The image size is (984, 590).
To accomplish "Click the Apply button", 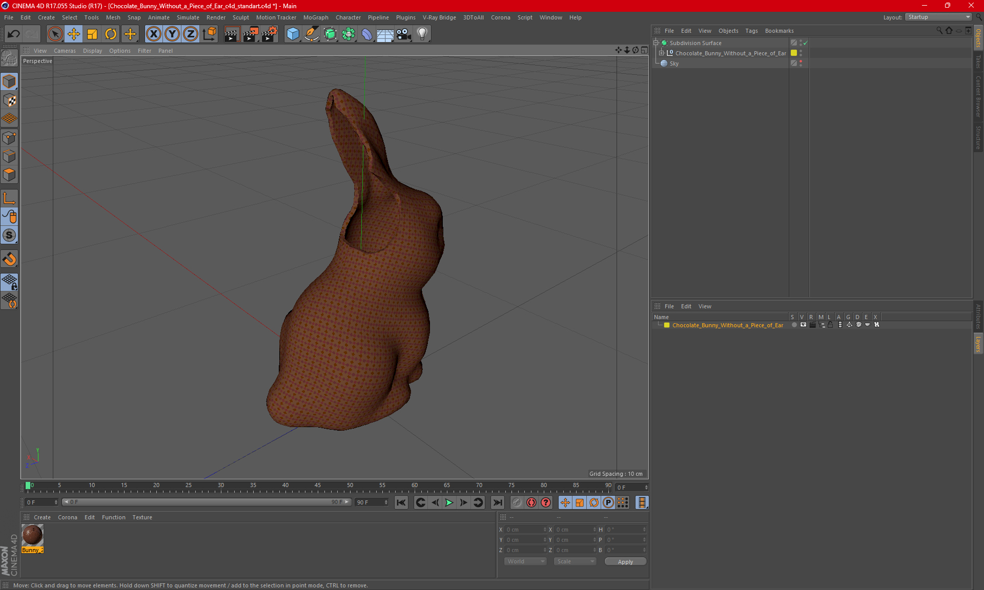I will tap(625, 562).
